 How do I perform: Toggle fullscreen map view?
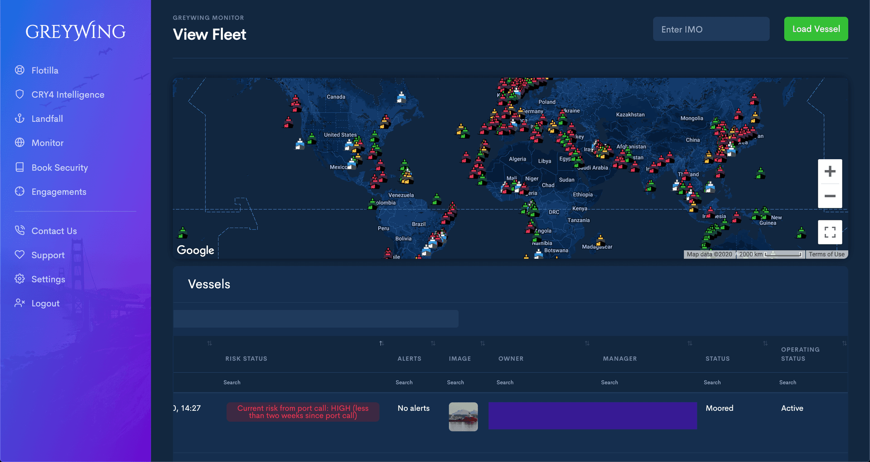(830, 232)
